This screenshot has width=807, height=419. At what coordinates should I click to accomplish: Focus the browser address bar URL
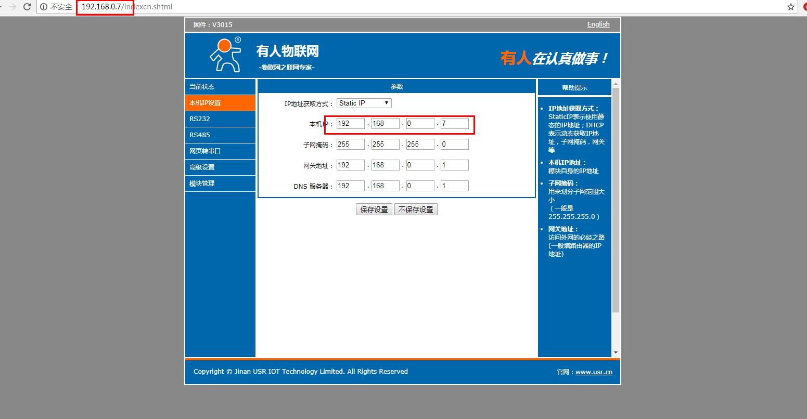tap(127, 7)
